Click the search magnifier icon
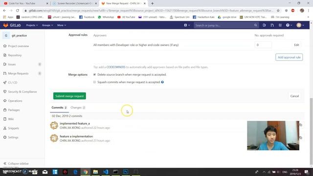313x176 pixels. point(255,25)
